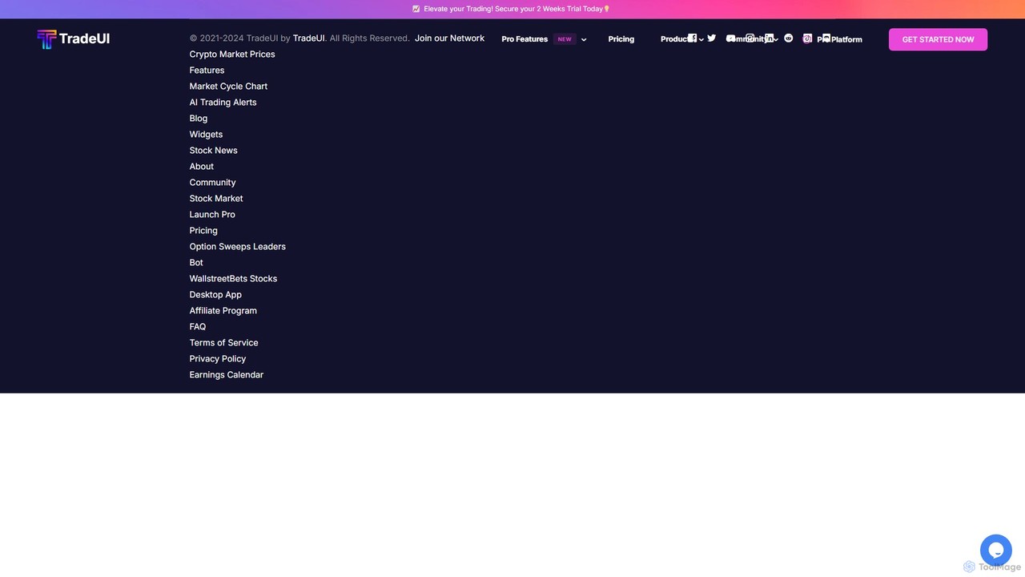Viewport: 1025px width, 577px height.
Task: Open the Widgets footer link
Action: pyautogui.click(x=206, y=135)
